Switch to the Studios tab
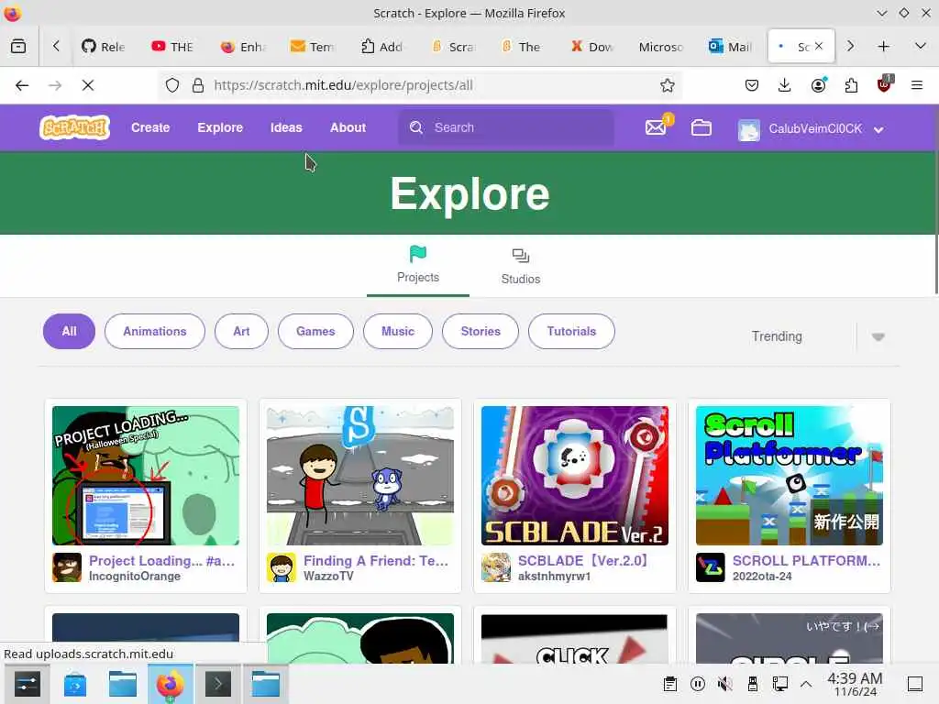The width and height of the screenshot is (939, 704). [521, 267]
